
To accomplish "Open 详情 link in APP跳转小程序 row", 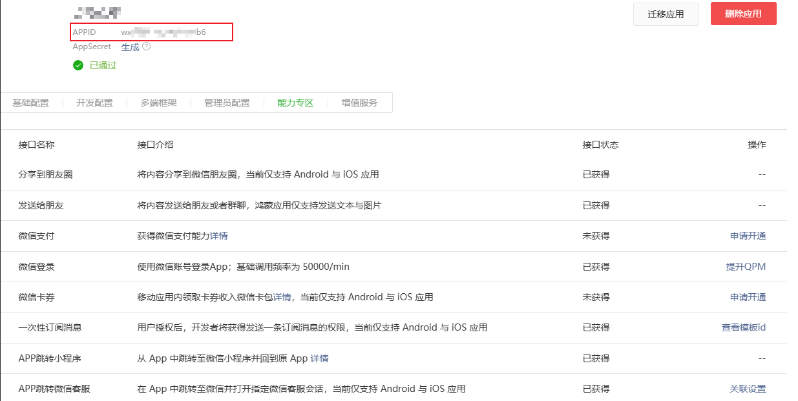I will point(320,358).
